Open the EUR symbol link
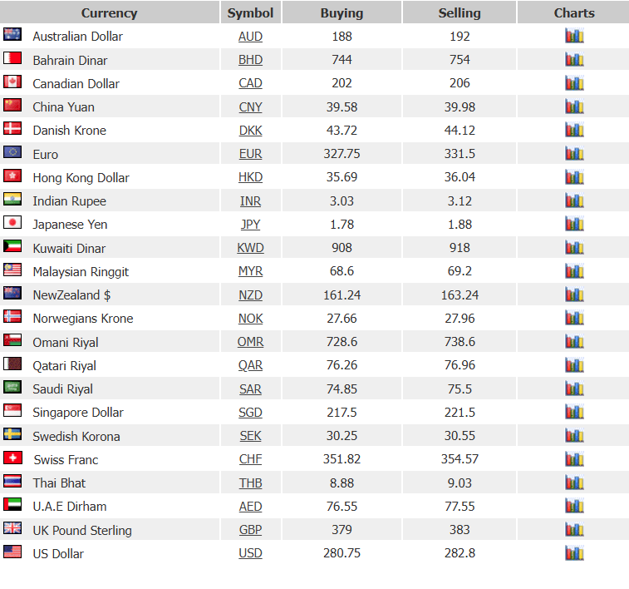 point(250,154)
